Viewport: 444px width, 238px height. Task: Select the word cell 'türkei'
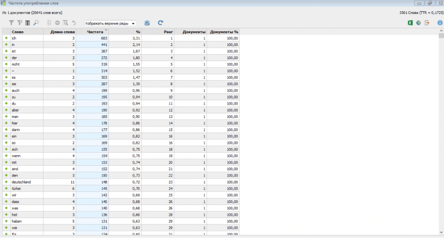(26, 189)
